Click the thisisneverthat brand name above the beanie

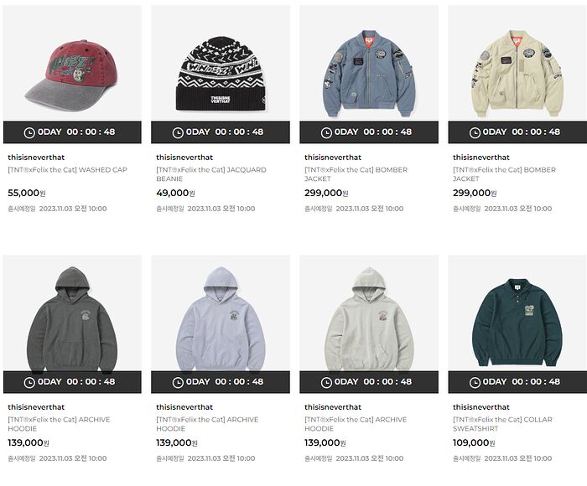(184, 158)
